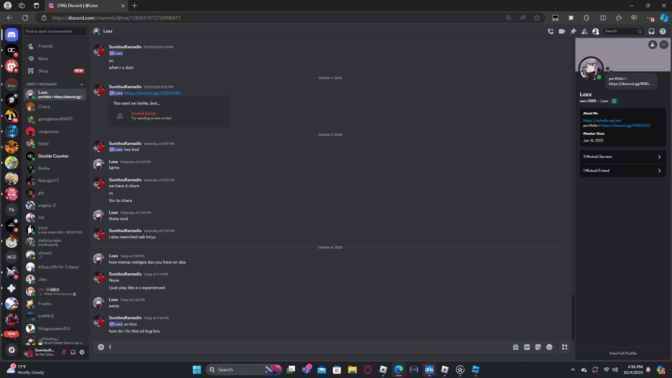Click SumitsuKamadio's avatar in first message
Image resolution: width=672 pixels, height=378 pixels.
(99, 50)
